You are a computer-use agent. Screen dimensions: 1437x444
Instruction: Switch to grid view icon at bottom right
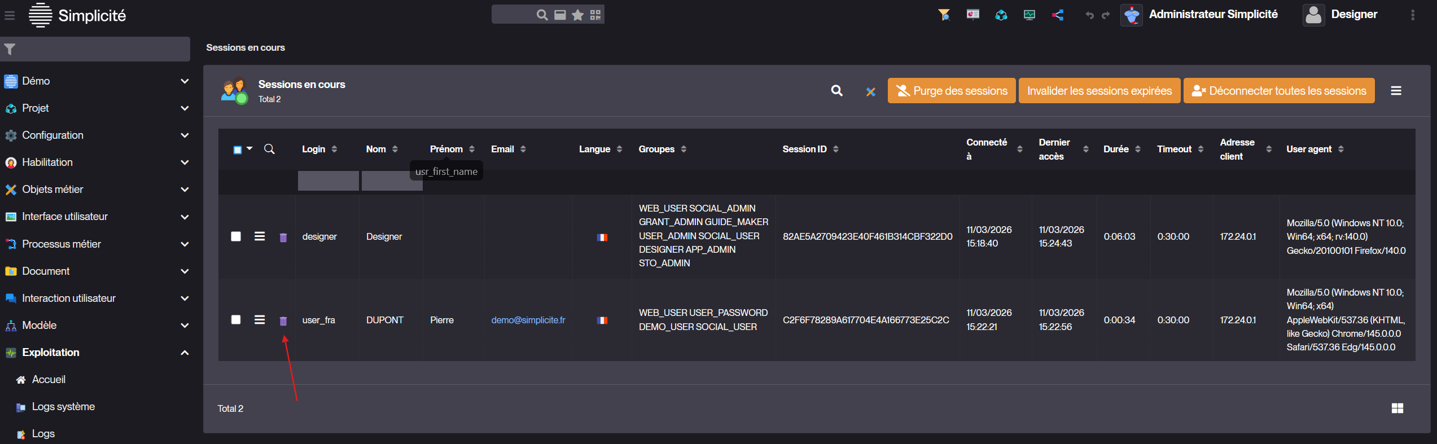[1397, 408]
